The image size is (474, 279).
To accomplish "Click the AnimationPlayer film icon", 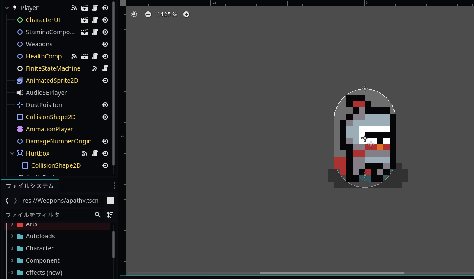I will (x=20, y=129).
